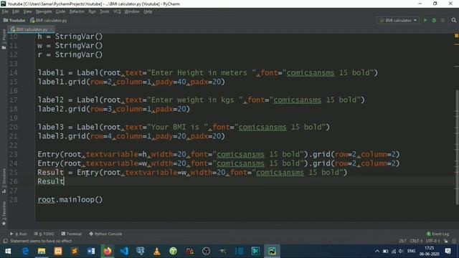Open the VCS menu

tap(117, 11)
